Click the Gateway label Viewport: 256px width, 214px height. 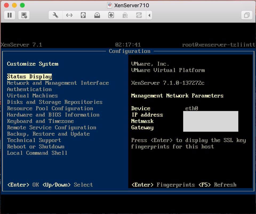pyautogui.click(x=142, y=128)
